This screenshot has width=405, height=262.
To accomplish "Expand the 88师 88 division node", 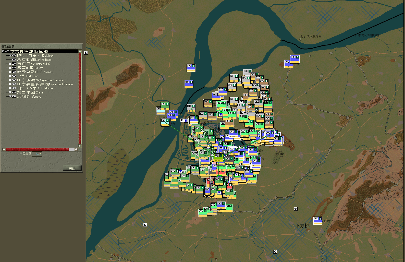I will click(x=10, y=88).
